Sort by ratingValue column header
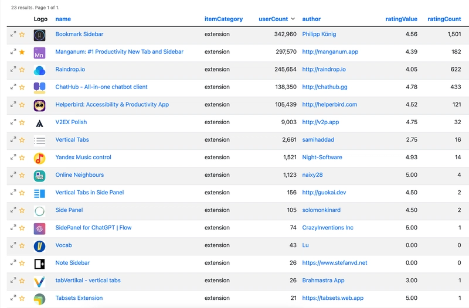The height and width of the screenshot is (308, 469). click(x=401, y=19)
